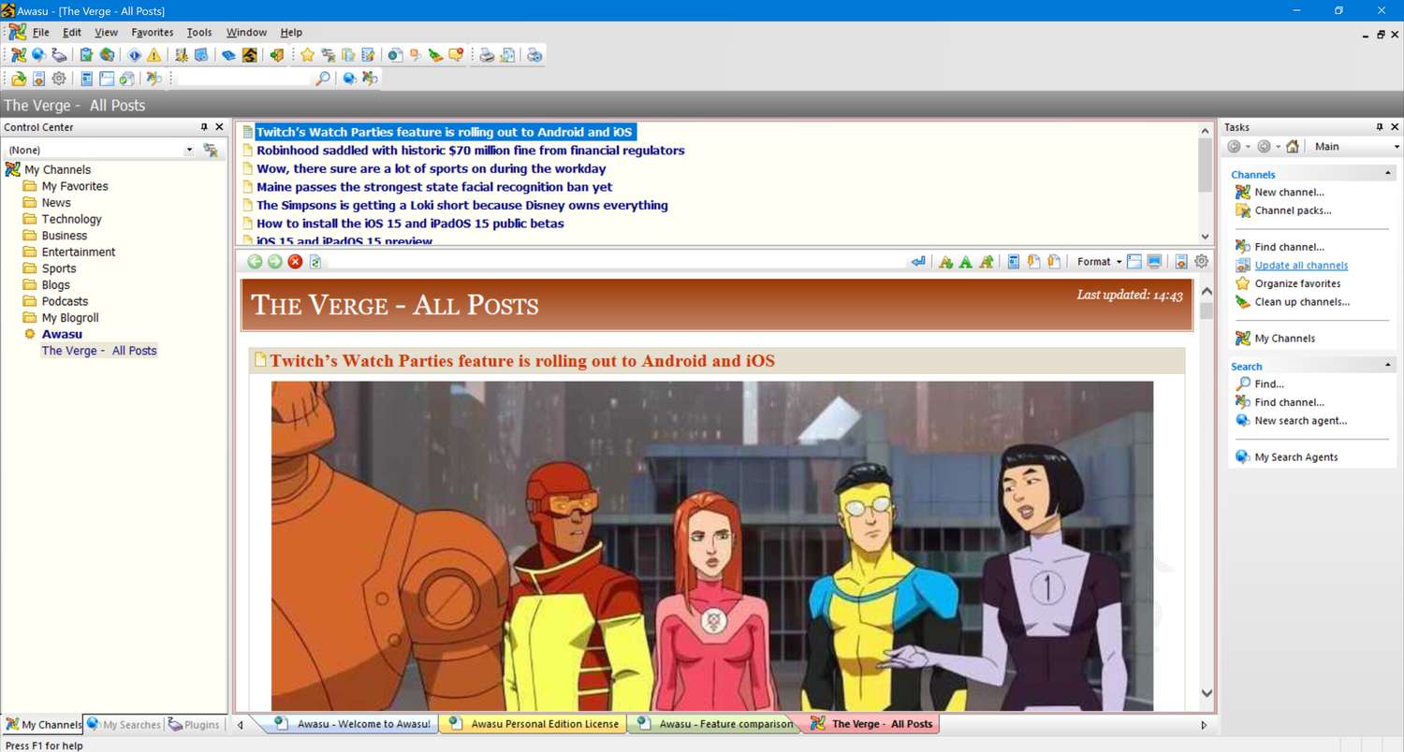This screenshot has width=1404, height=752.
Task: Click the clipboard with checkmark toolbar icon
Action: [86, 55]
